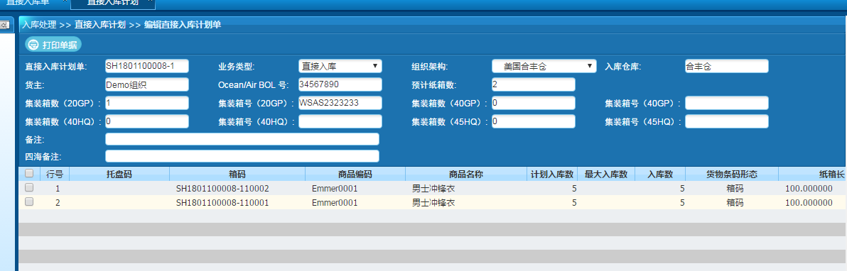Check the row 2 checkbox
This screenshot has height=271, width=847.
tap(29, 202)
